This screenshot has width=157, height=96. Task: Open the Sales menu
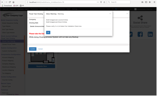(x=27, y=9)
